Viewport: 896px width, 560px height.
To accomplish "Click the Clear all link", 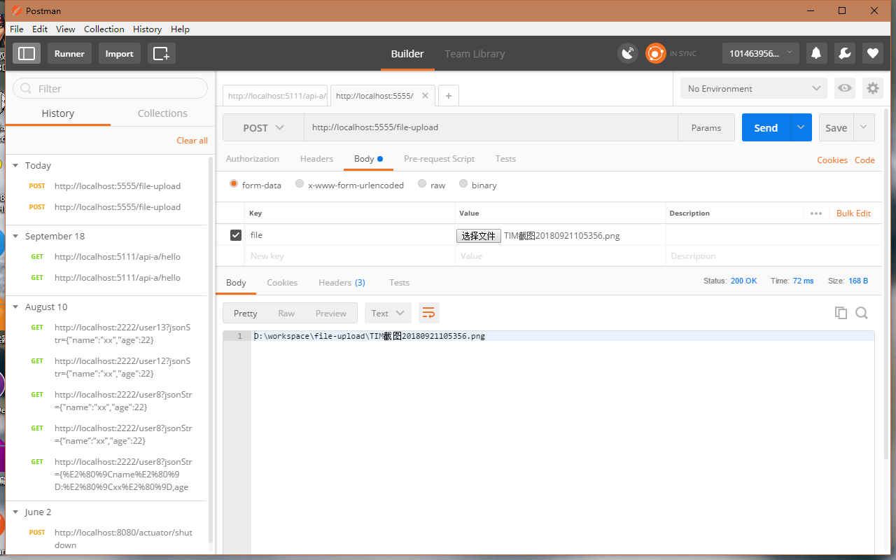I will click(192, 141).
